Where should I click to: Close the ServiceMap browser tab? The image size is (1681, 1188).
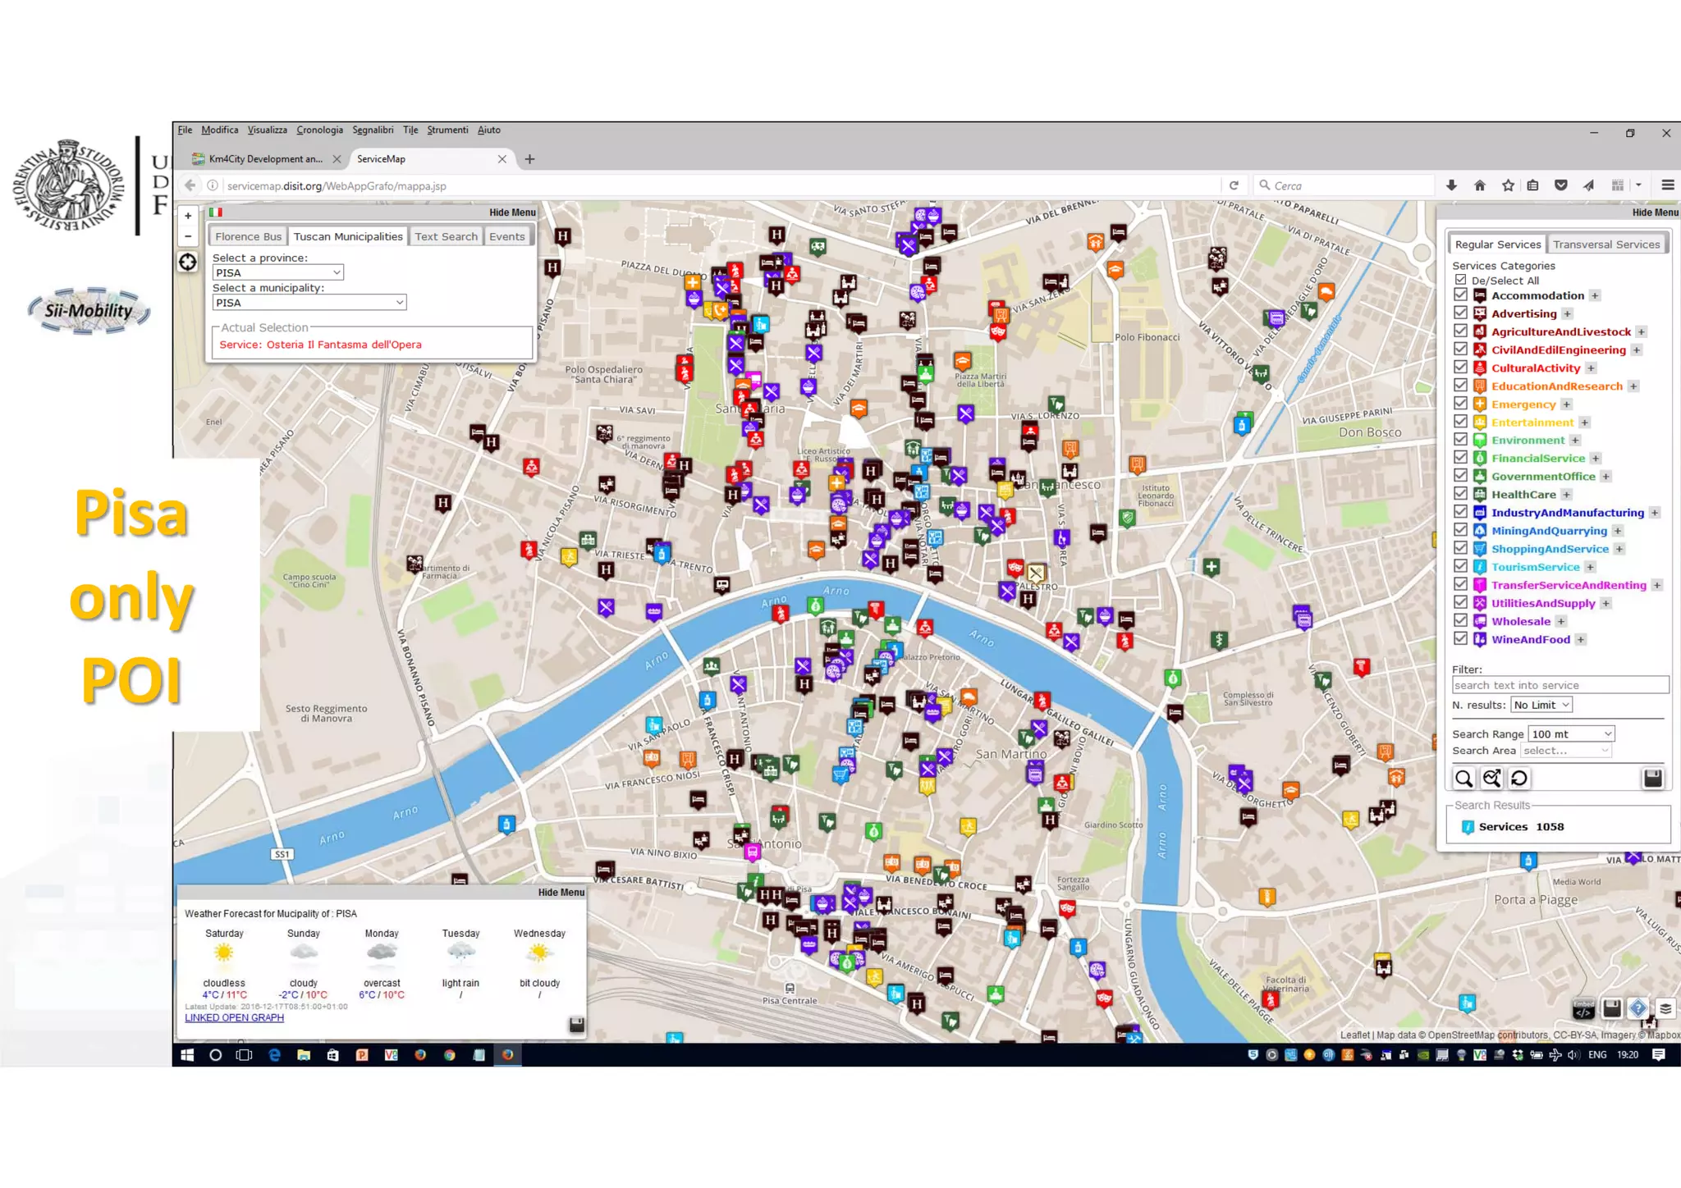(502, 159)
